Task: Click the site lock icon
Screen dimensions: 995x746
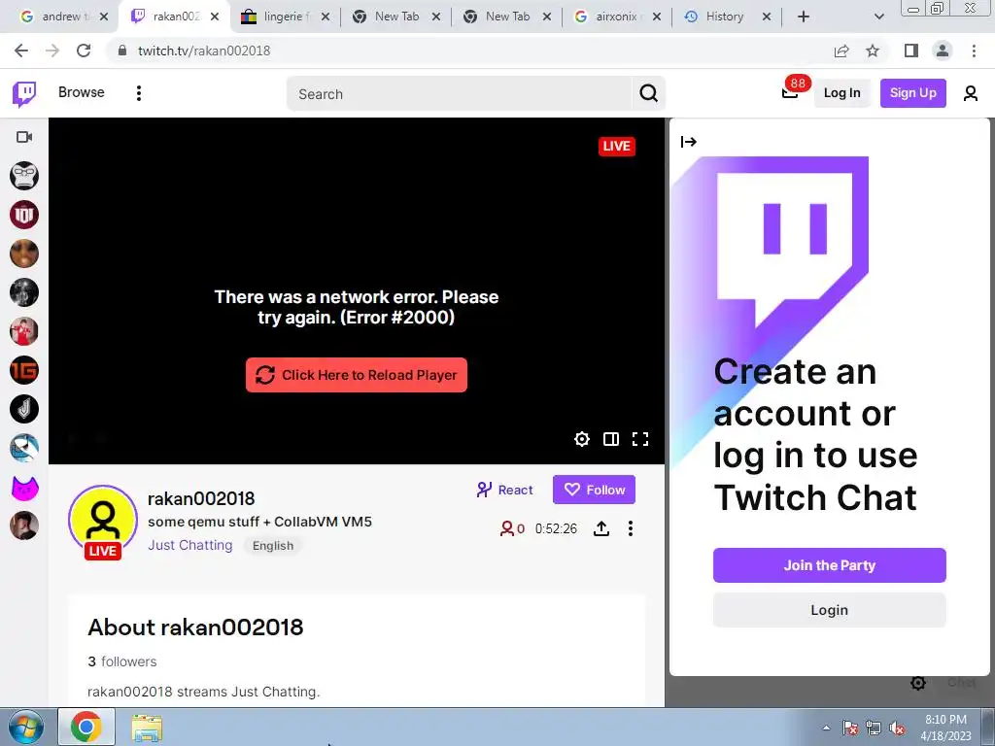Action: (x=122, y=51)
